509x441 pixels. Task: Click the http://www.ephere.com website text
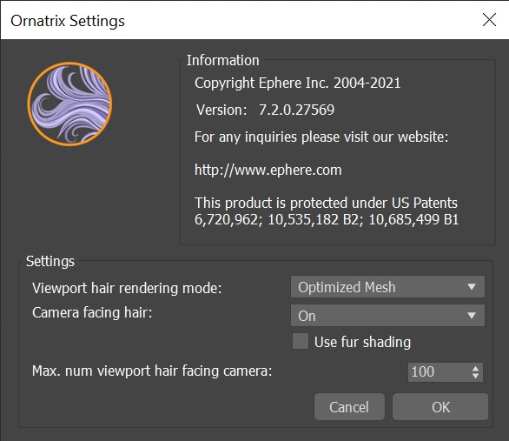268,170
